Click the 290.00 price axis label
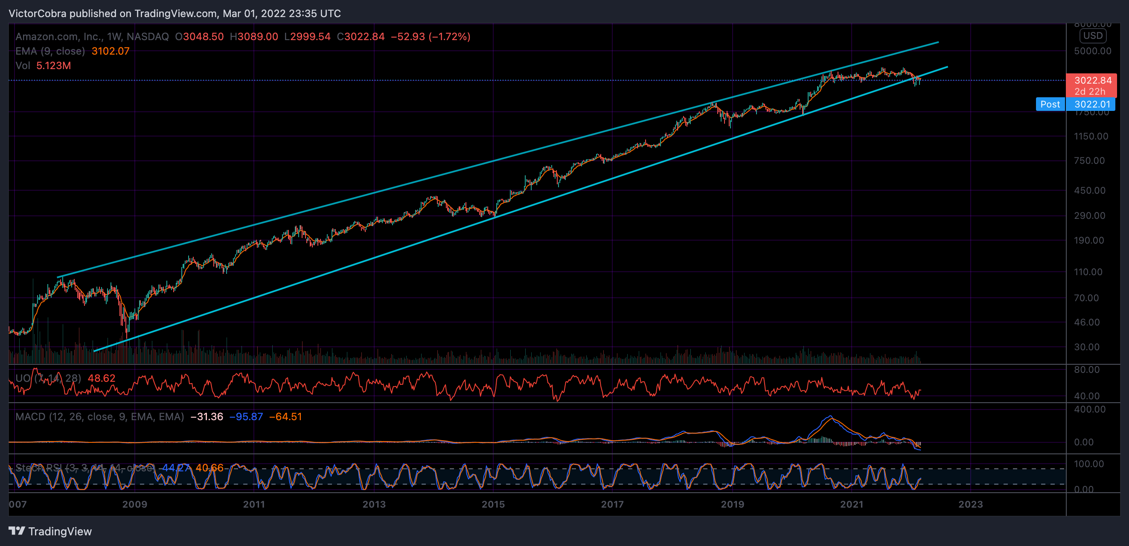This screenshot has width=1129, height=546. tap(1090, 215)
